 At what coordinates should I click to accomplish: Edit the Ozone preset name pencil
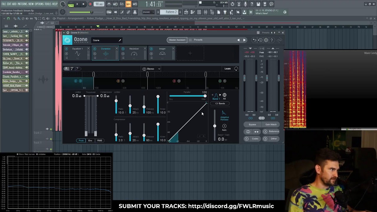click(120, 40)
